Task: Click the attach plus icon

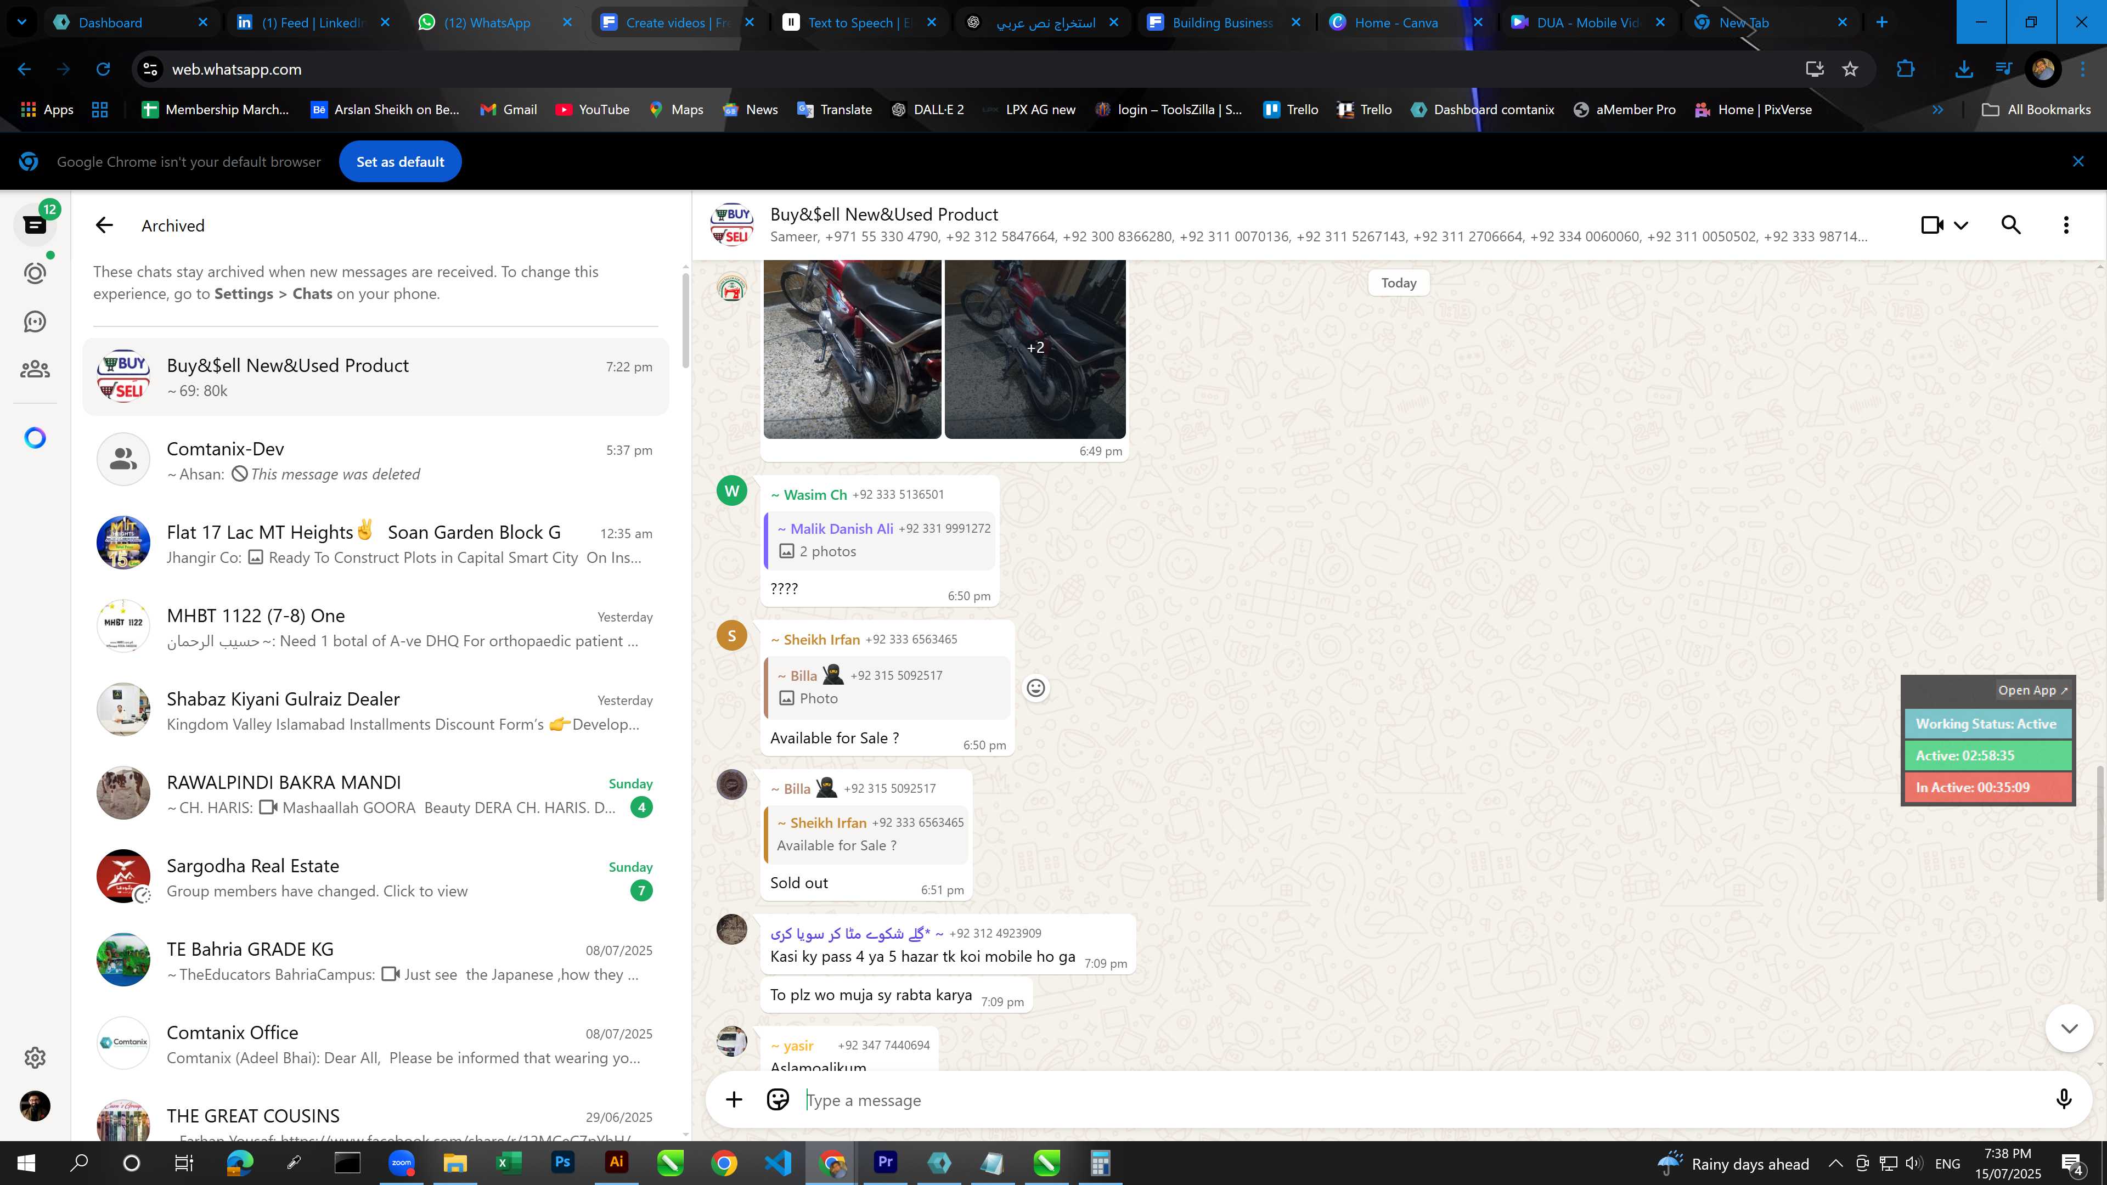Action: 734,1100
